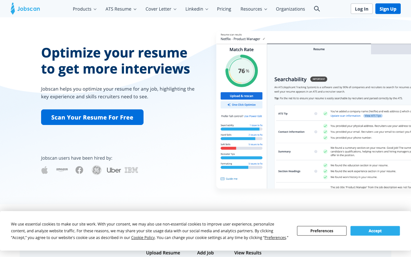Click the GE logo under hired by
The width and height of the screenshot is (411, 257).
pyautogui.click(x=97, y=170)
